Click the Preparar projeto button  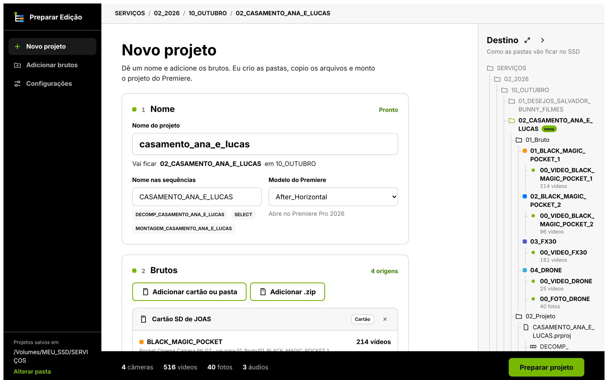546,367
